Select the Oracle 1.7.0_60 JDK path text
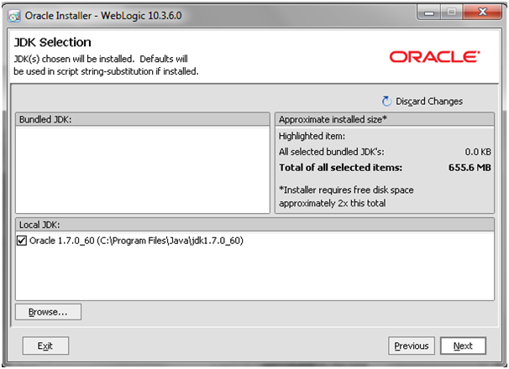The height and width of the screenshot is (369, 509). click(136, 241)
